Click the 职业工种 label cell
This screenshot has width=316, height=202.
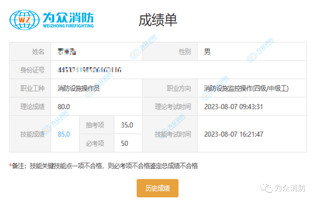coord(30,88)
